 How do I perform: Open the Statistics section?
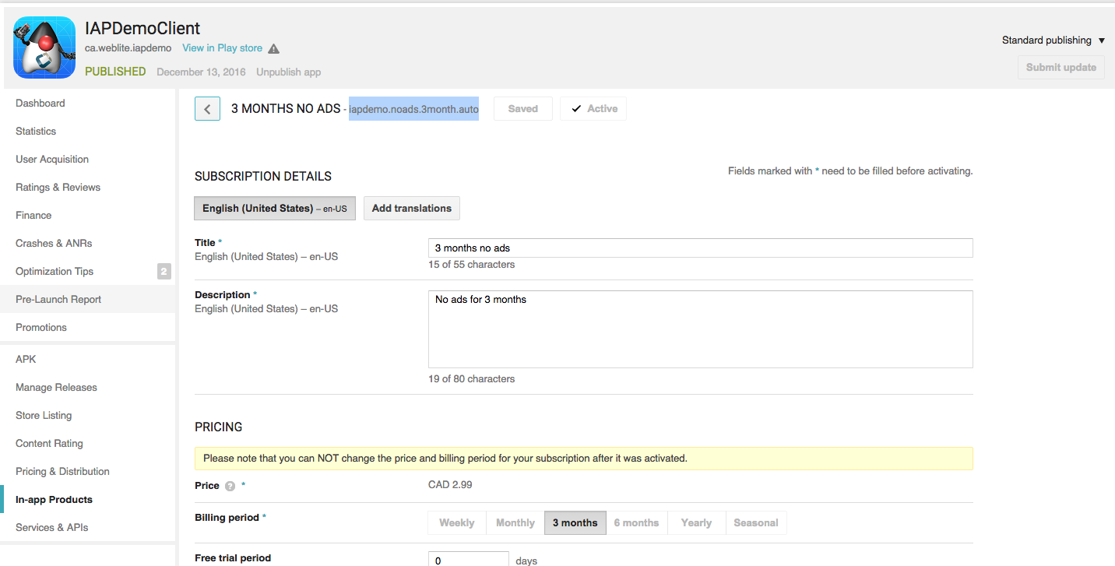click(37, 131)
